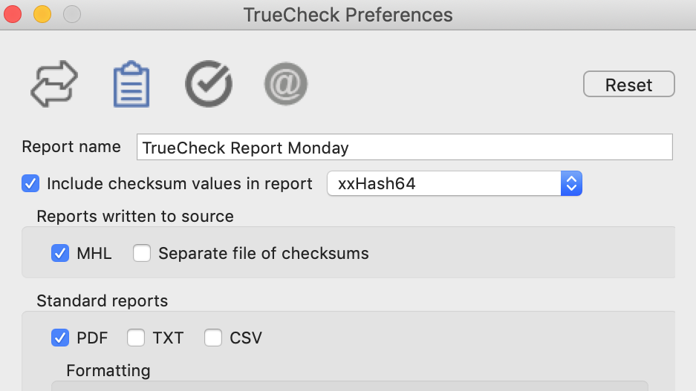Image resolution: width=696 pixels, height=391 pixels.
Task: Open the @ email preferences pane
Action: point(286,84)
